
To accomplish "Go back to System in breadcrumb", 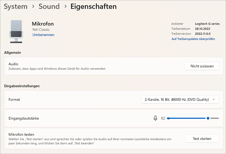I will pos(16,6).
